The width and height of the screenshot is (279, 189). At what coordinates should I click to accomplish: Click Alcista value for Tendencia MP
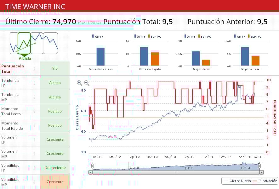(x=55, y=97)
